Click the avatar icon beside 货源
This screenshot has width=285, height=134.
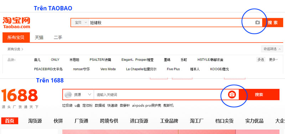(x=68, y=95)
